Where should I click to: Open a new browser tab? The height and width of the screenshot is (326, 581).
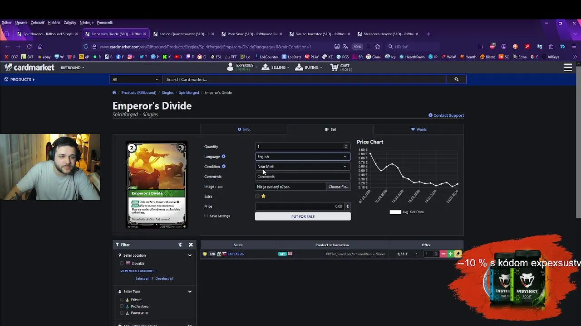[x=428, y=34]
